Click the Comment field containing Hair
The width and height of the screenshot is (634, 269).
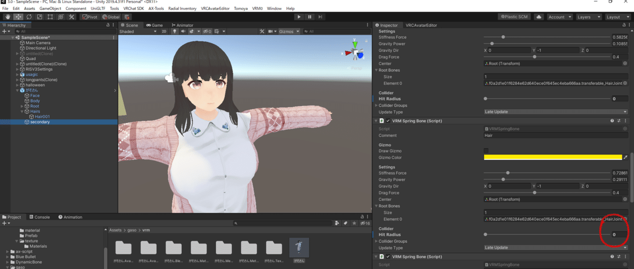(x=556, y=136)
